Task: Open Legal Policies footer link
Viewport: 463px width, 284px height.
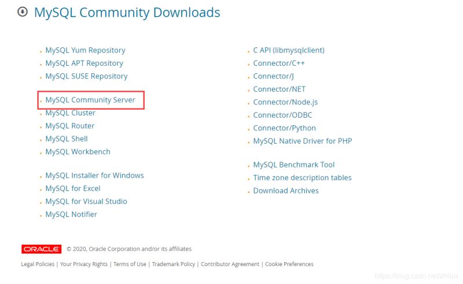Action: click(x=38, y=264)
